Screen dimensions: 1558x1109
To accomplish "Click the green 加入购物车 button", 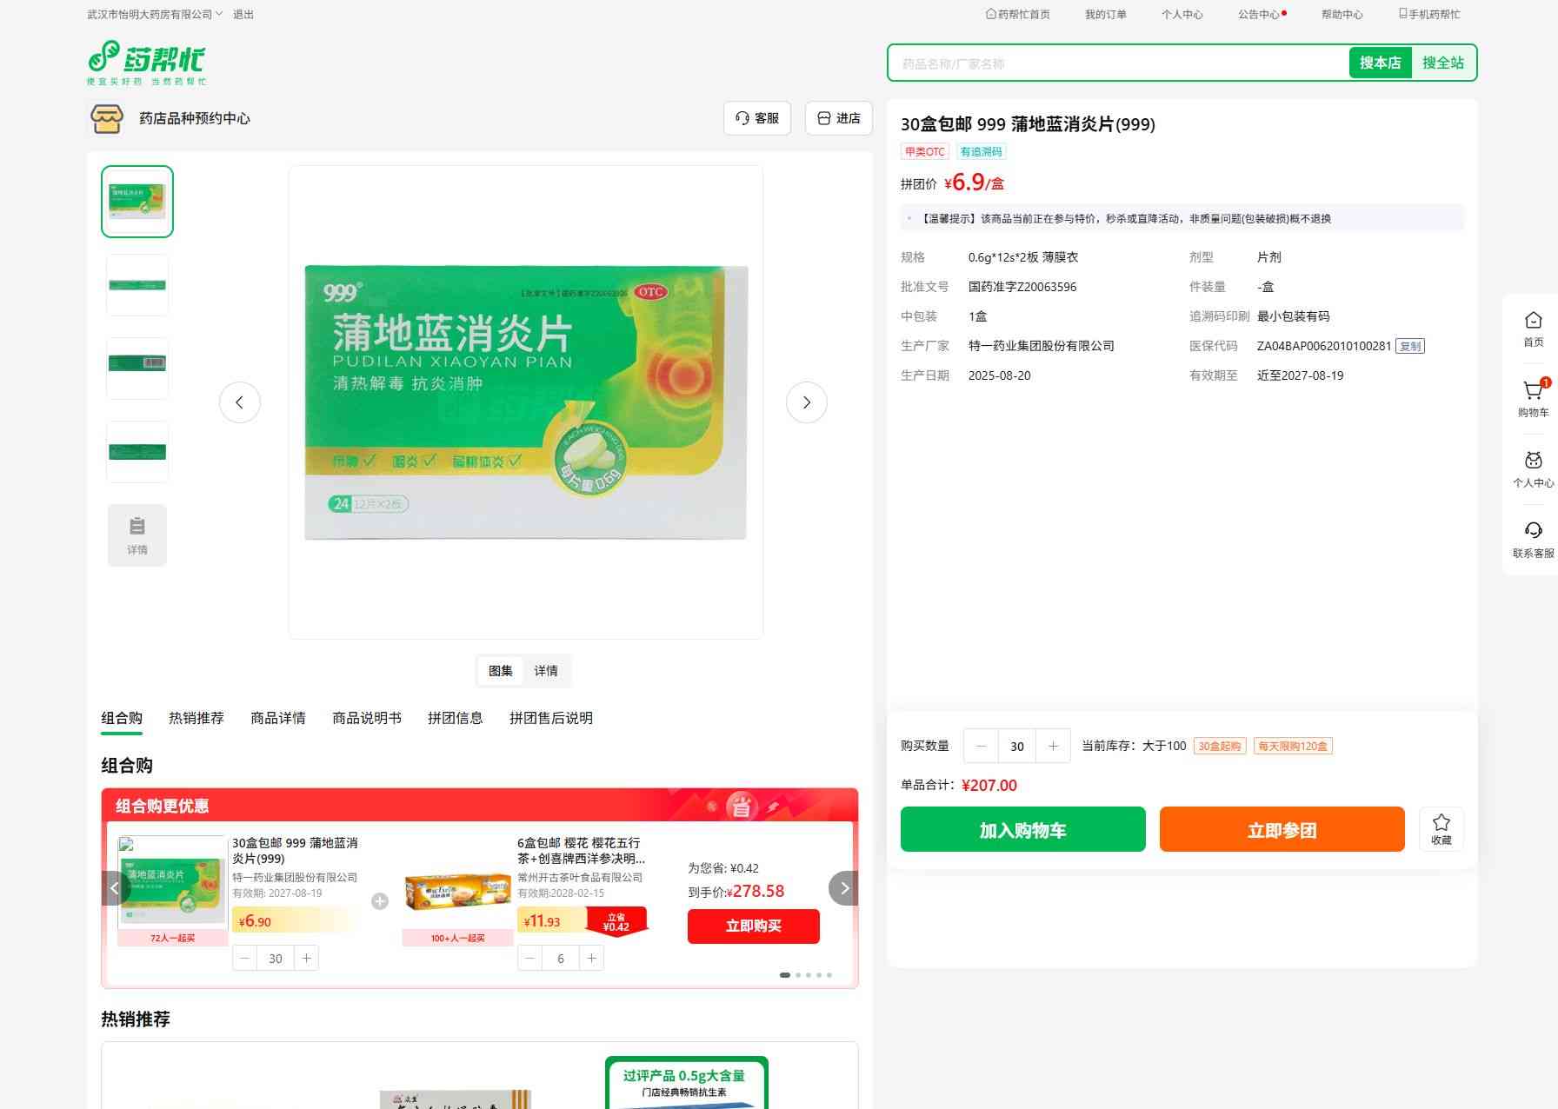I will tap(1022, 829).
